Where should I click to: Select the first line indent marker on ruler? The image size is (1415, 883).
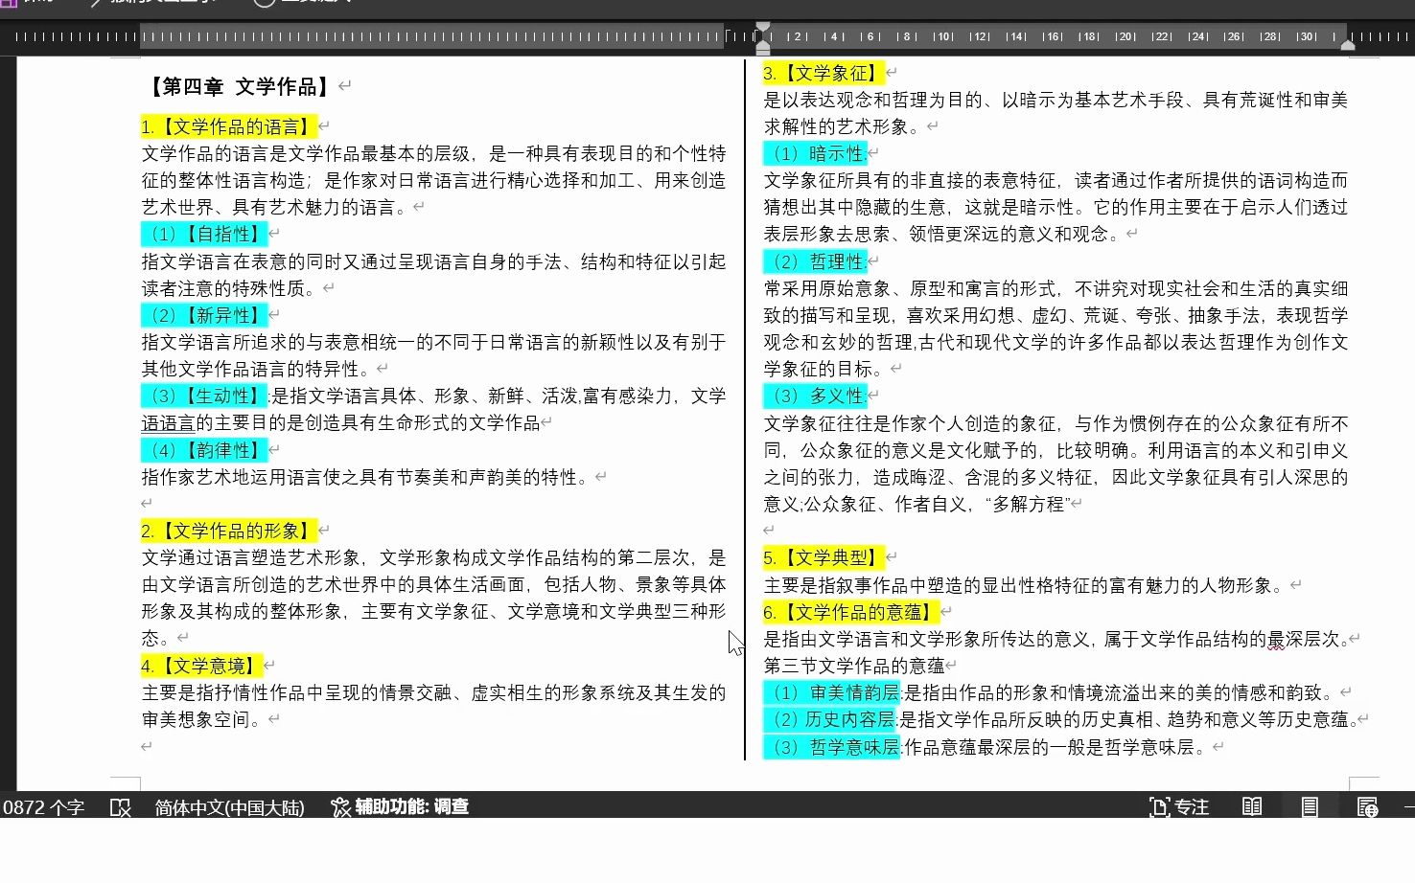(x=762, y=28)
